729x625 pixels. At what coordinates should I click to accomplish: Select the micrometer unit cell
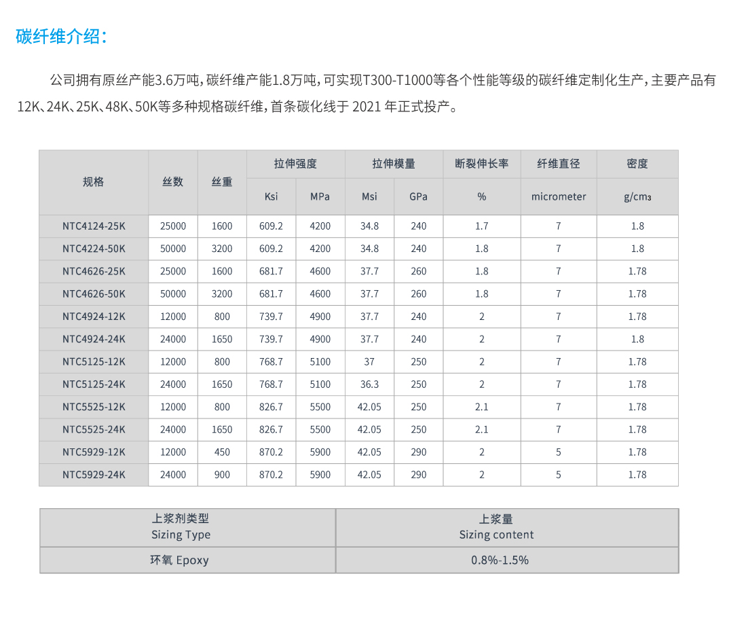coord(559,197)
